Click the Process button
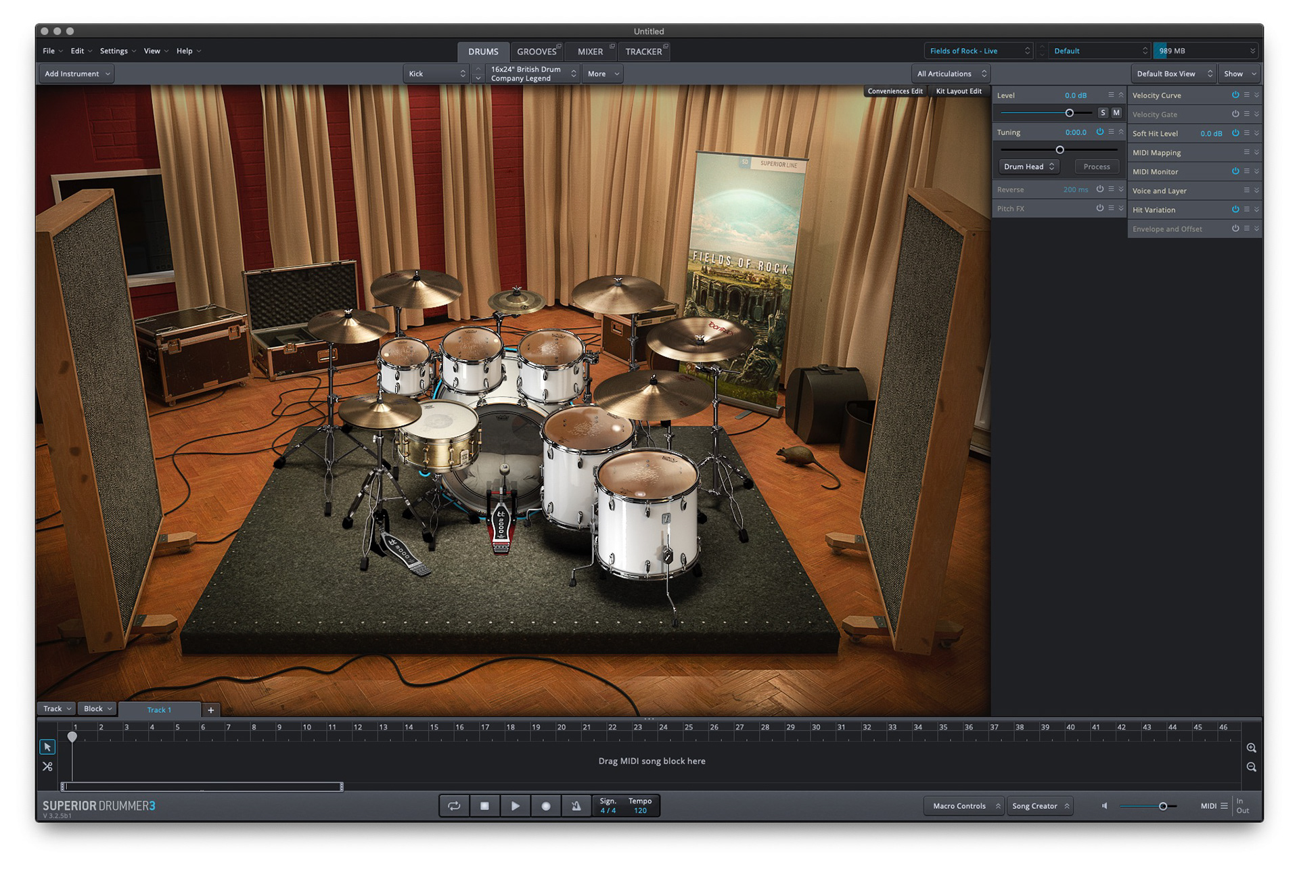The height and width of the screenshot is (869, 1299). click(x=1096, y=166)
